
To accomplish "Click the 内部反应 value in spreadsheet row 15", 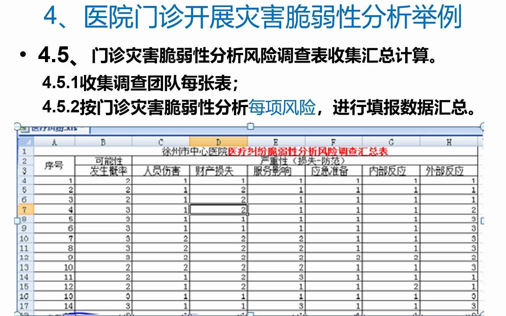I will click(391, 287).
